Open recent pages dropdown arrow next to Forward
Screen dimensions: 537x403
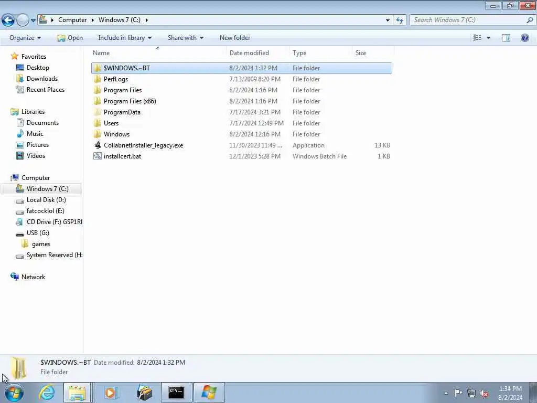pyautogui.click(x=33, y=20)
